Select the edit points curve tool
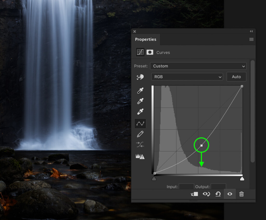266x220 pixels. pos(140,123)
